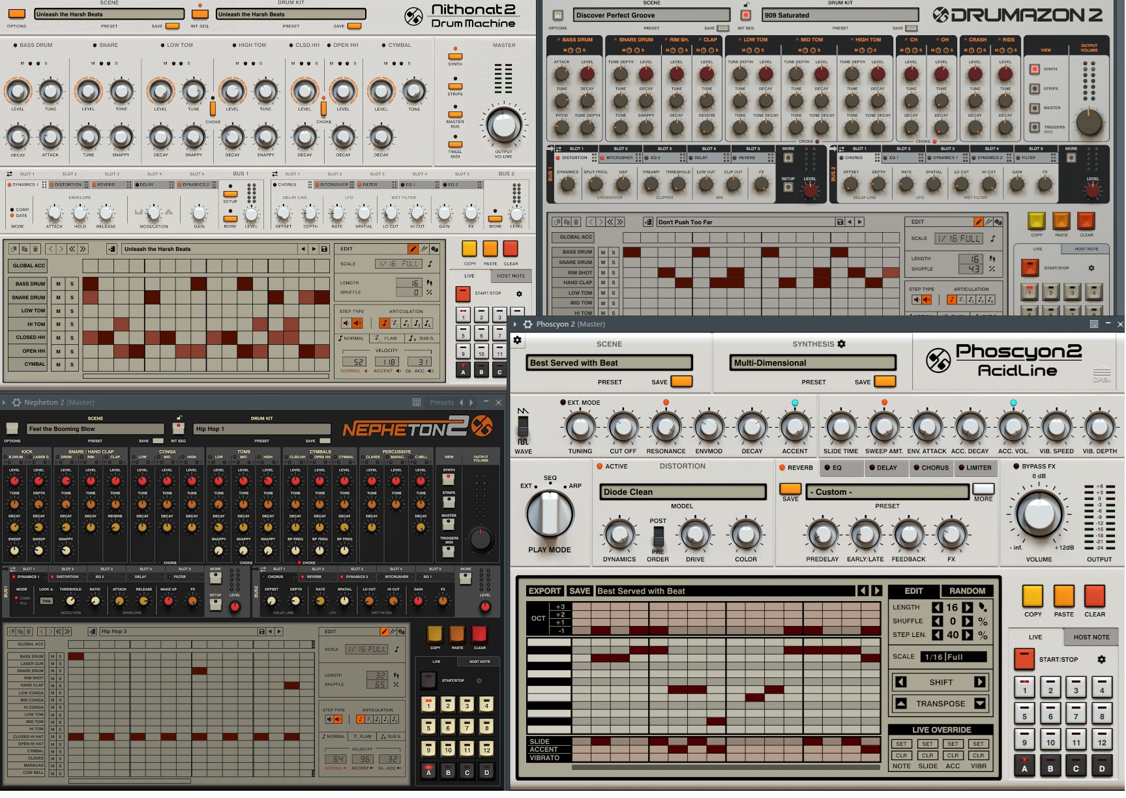Open Synthesis settings gear in Phoscyon

pyautogui.click(x=841, y=344)
